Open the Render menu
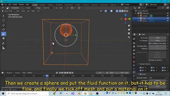Screen dimensions: 170x96 coord(15,5)
